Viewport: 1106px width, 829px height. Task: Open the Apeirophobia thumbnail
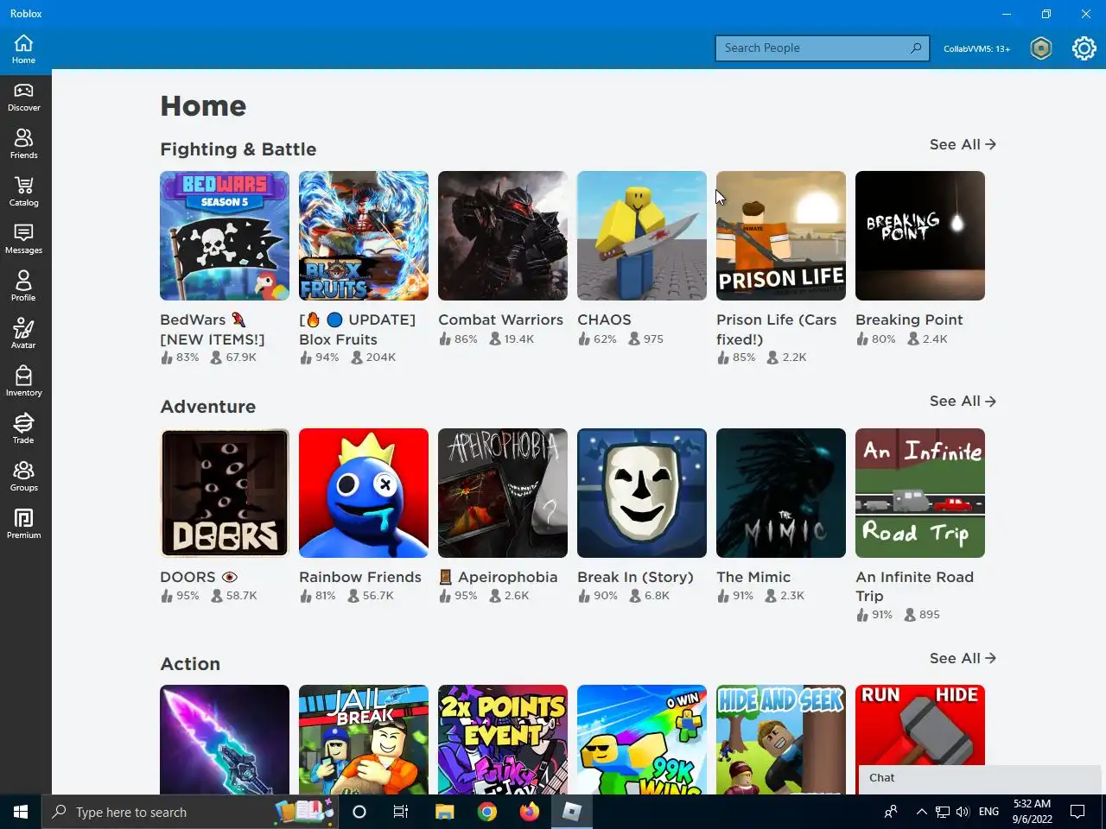(503, 493)
